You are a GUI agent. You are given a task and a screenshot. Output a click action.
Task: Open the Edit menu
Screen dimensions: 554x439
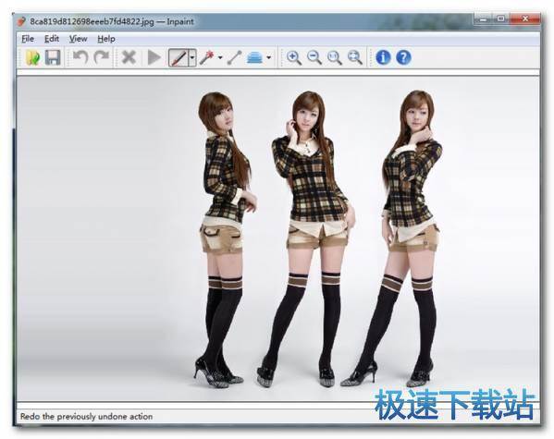52,39
